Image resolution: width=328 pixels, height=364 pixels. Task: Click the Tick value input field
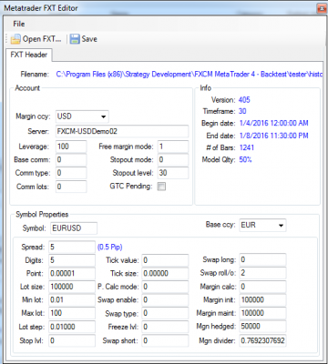165,260
